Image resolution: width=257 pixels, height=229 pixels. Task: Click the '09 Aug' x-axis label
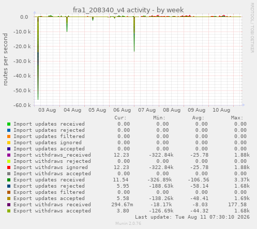(196, 110)
